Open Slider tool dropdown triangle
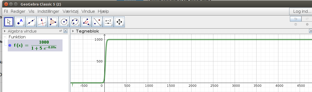This screenshot has width=312, height=92. pyautogui.click(x=112, y=26)
